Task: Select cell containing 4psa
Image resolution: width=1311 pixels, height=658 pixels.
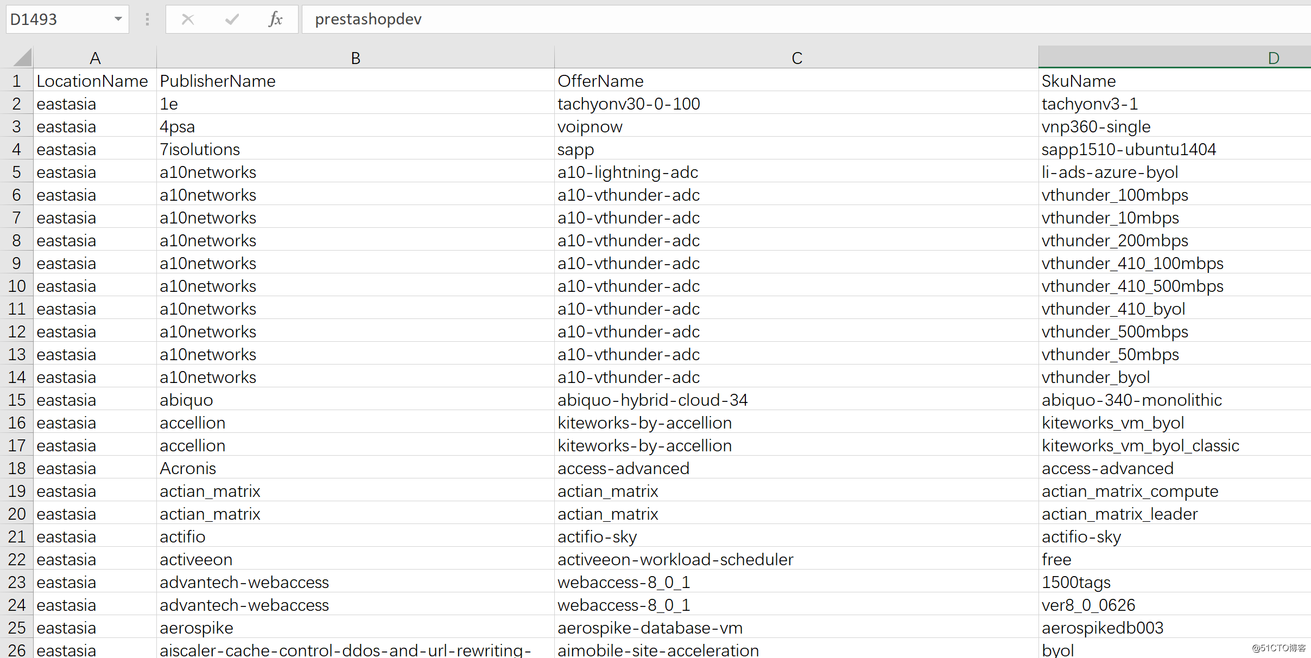Action: tap(356, 126)
